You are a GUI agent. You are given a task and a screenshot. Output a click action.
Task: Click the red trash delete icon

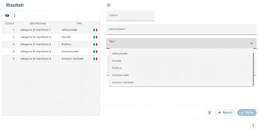click(x=209, y=113)
